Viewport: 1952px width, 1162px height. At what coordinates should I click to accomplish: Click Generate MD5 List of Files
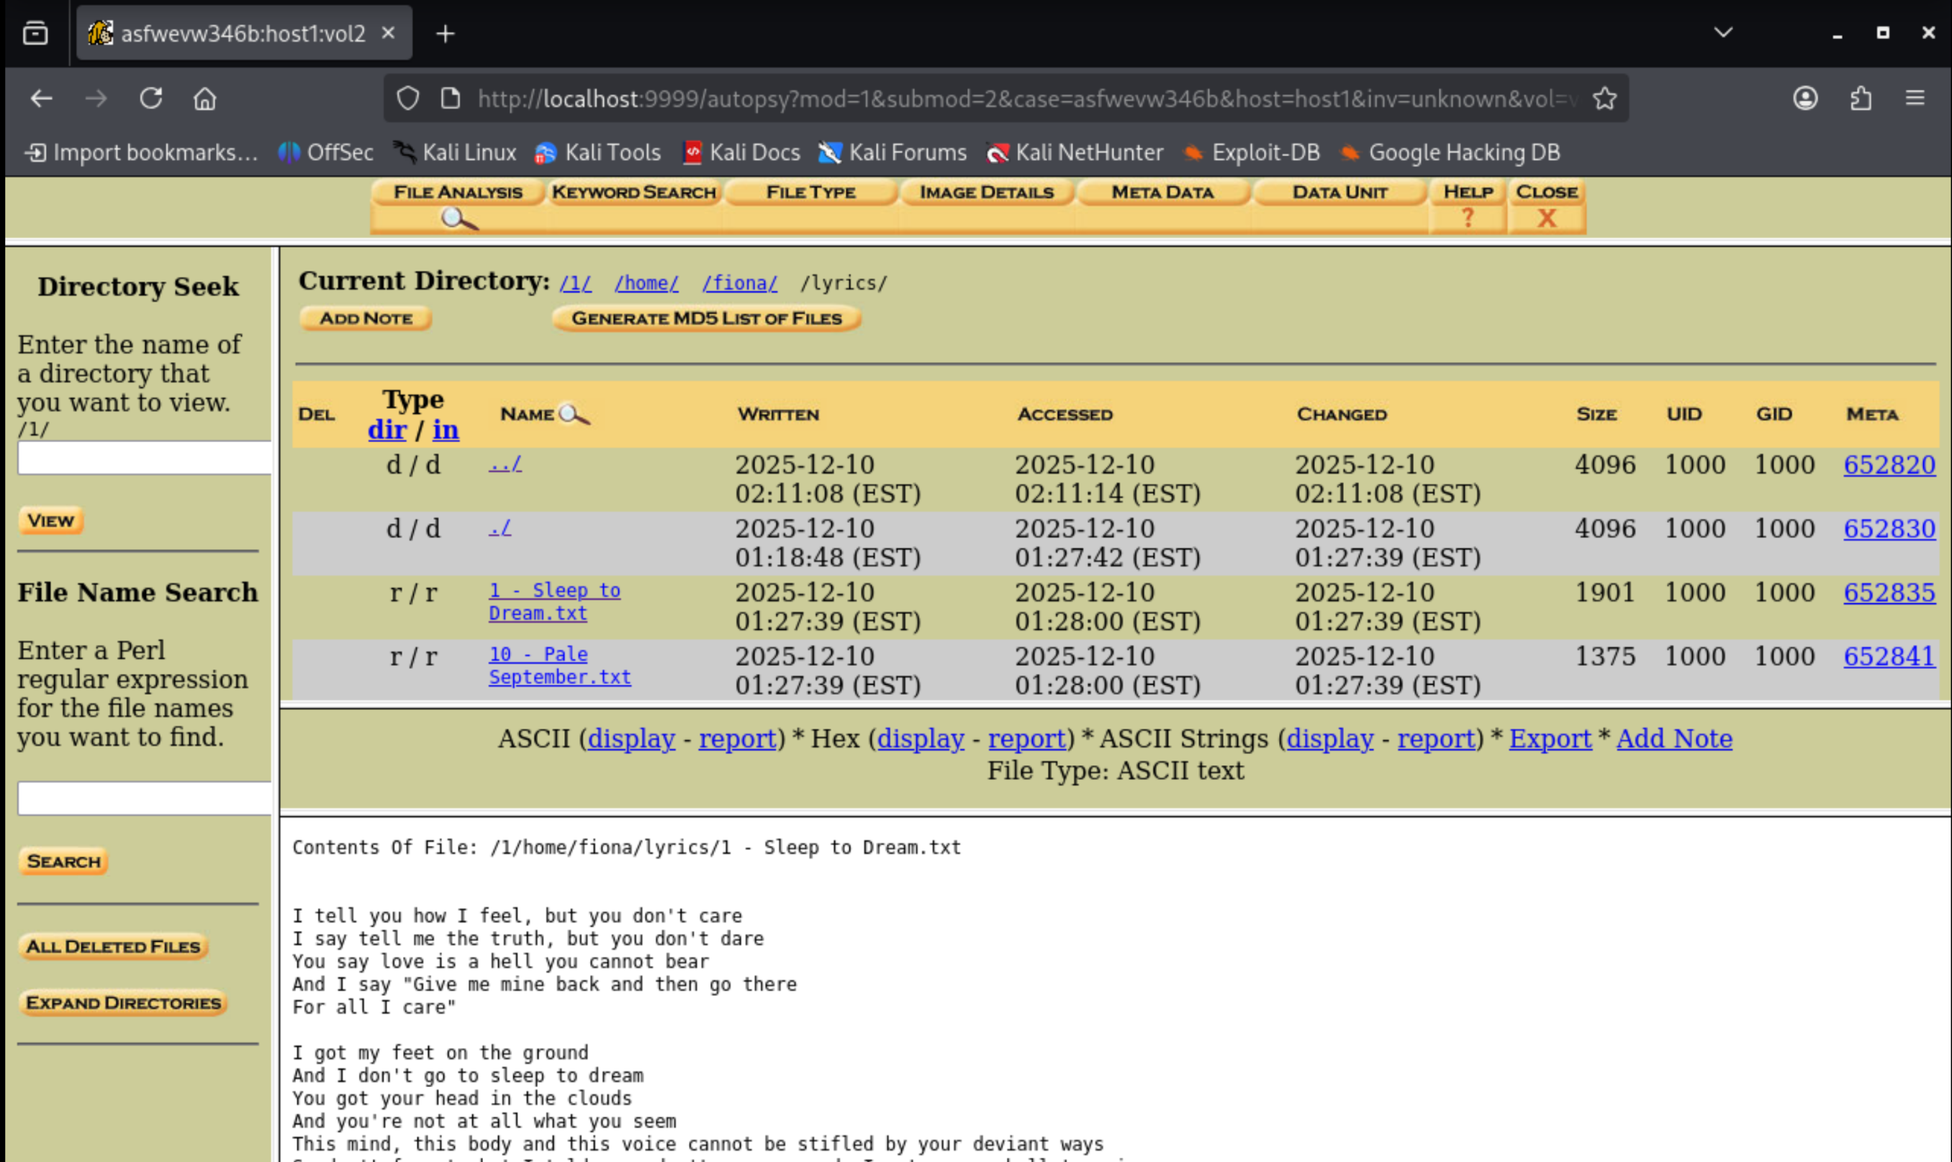[706, 319]
